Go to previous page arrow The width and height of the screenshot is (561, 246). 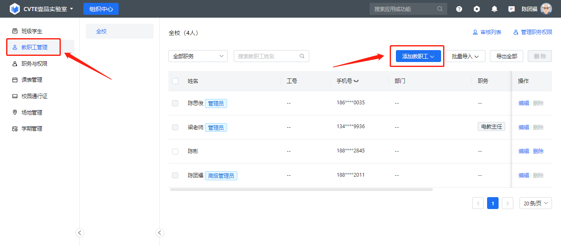pos(478,203)
